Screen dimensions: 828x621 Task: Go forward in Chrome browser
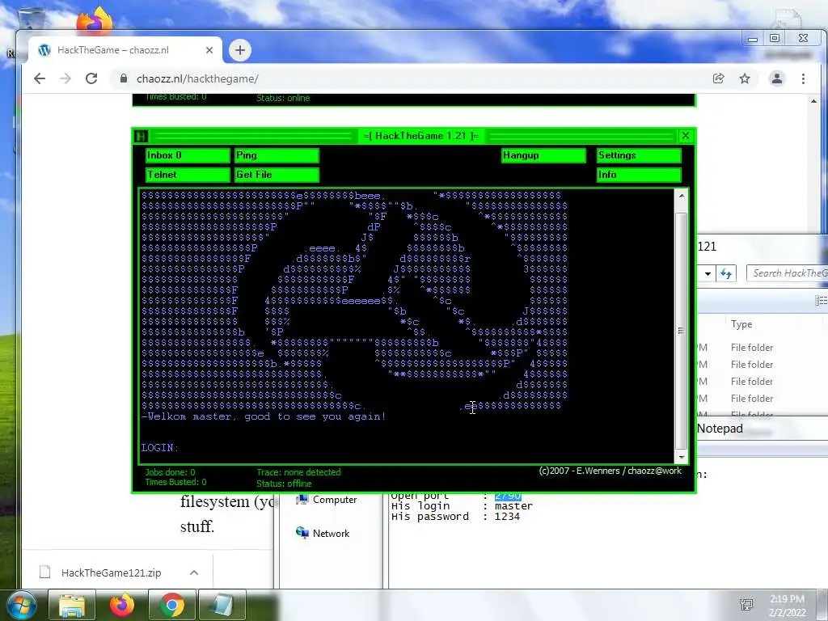(x=65, y=78)
